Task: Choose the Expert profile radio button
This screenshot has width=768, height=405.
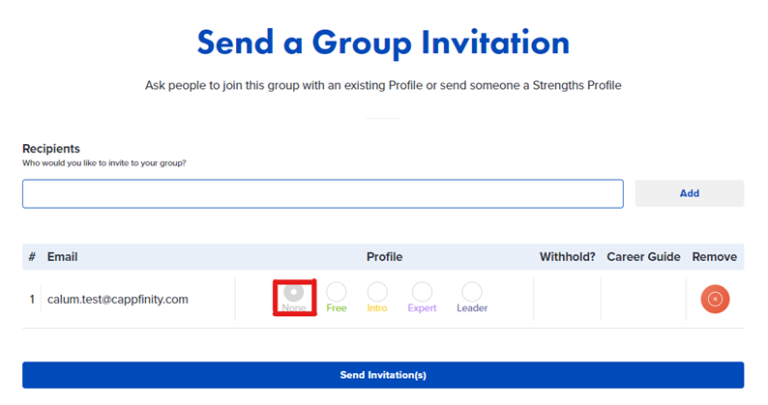Action: tap(422, 292)
